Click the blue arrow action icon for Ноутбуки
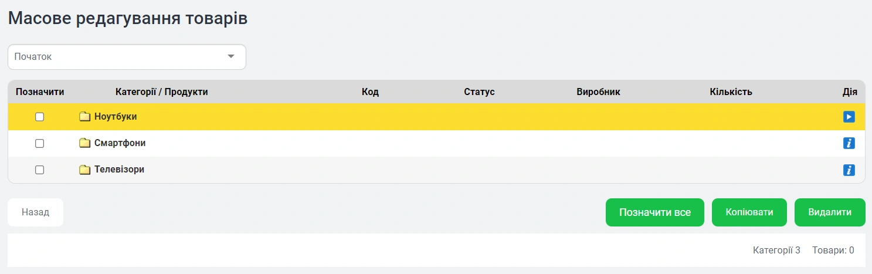The height and width of the screenshot is (274, 872). click(x=849, y=117)
